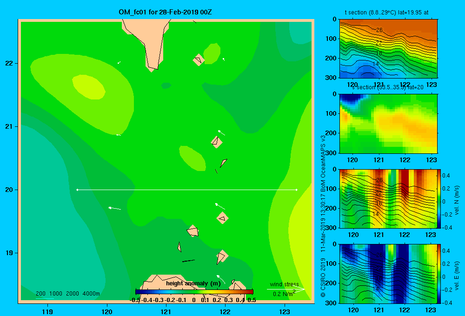
Task: Click the vel. N colorbar beside the third section
Action: 439,198
